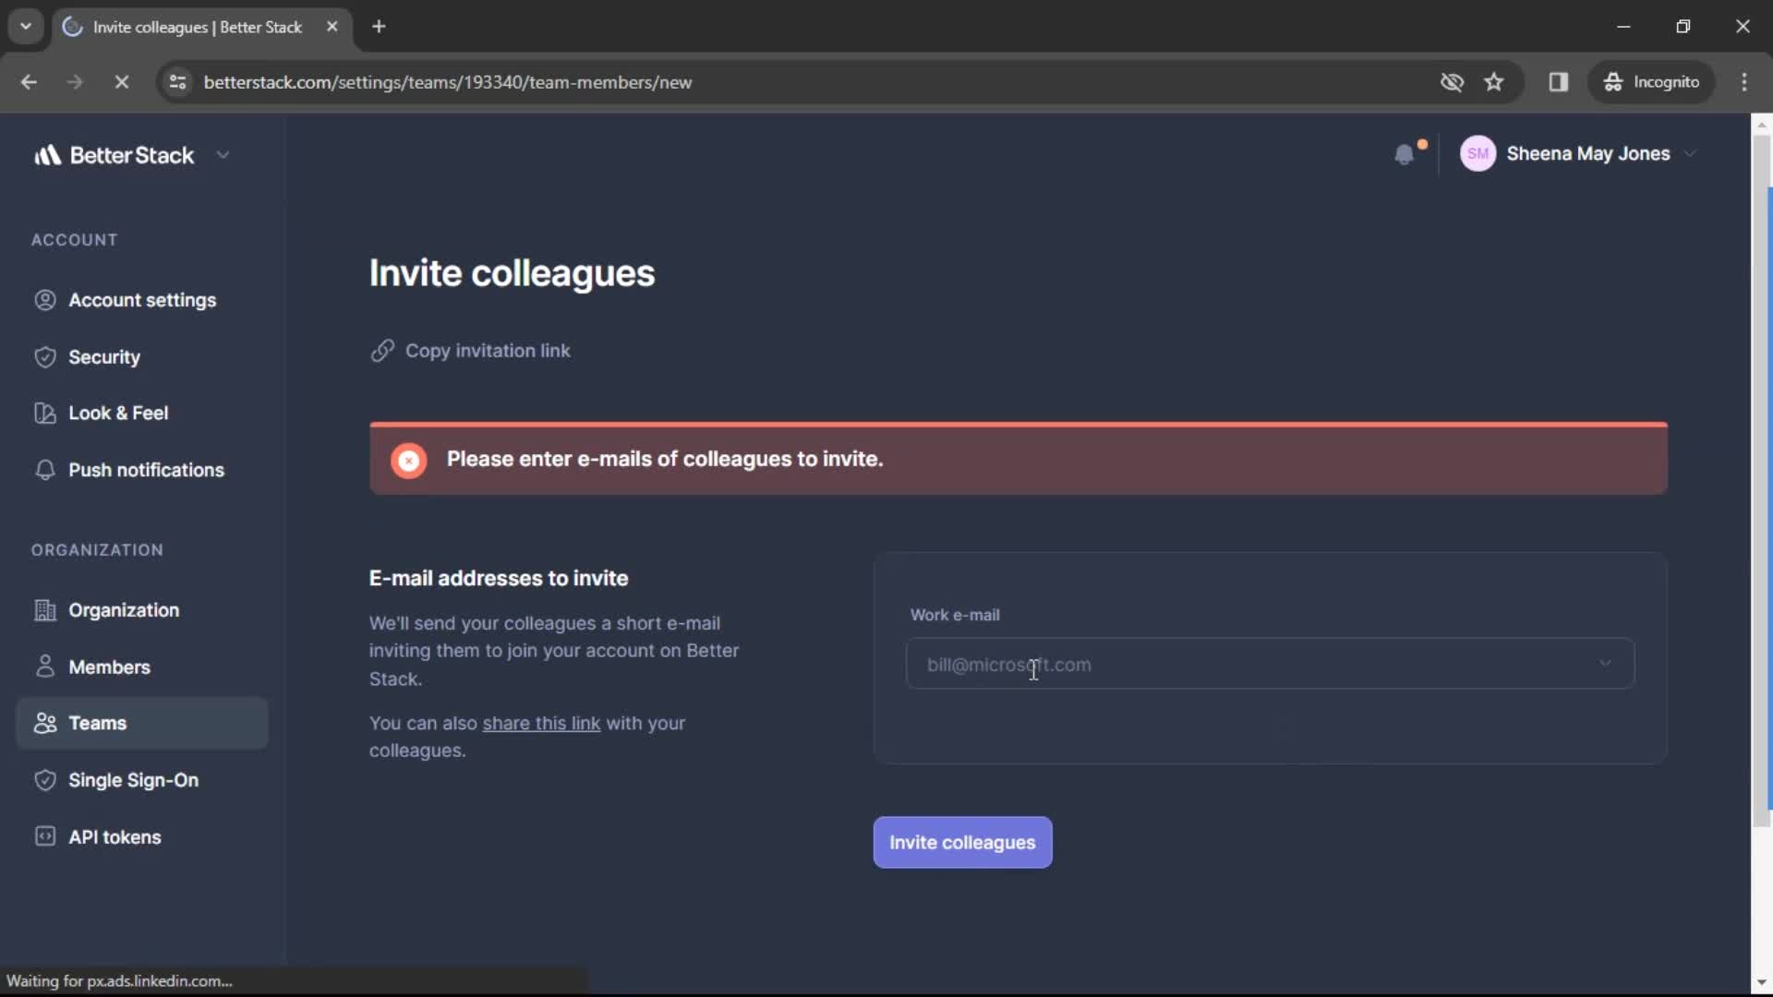This screenshot has height=997, width=1773.
Task: Click the share this link hyperlink
Action: [541, 724]
